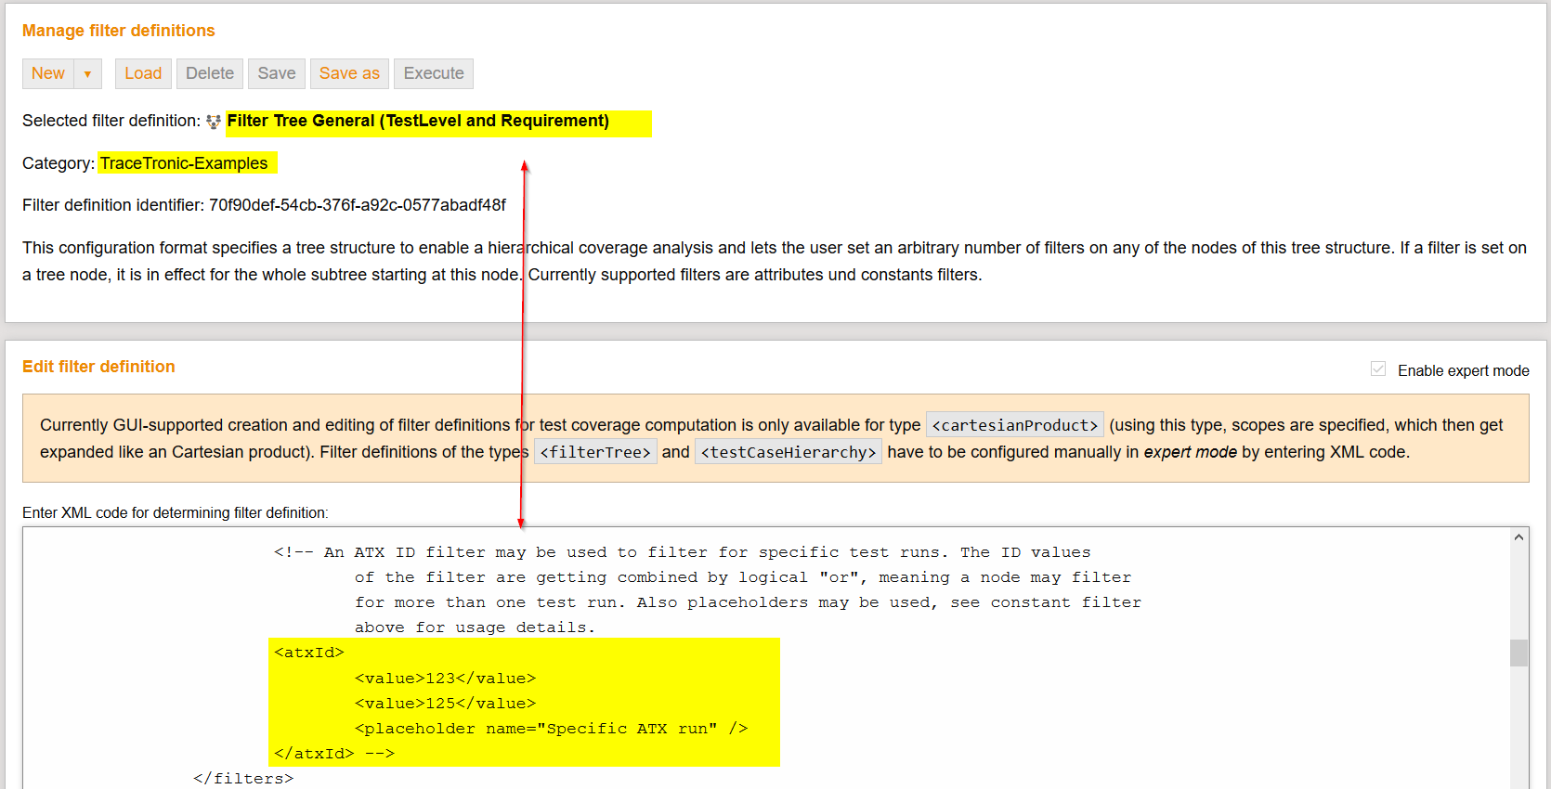Click the XML editor scrollbar thumb

(x=1518, y=653)
